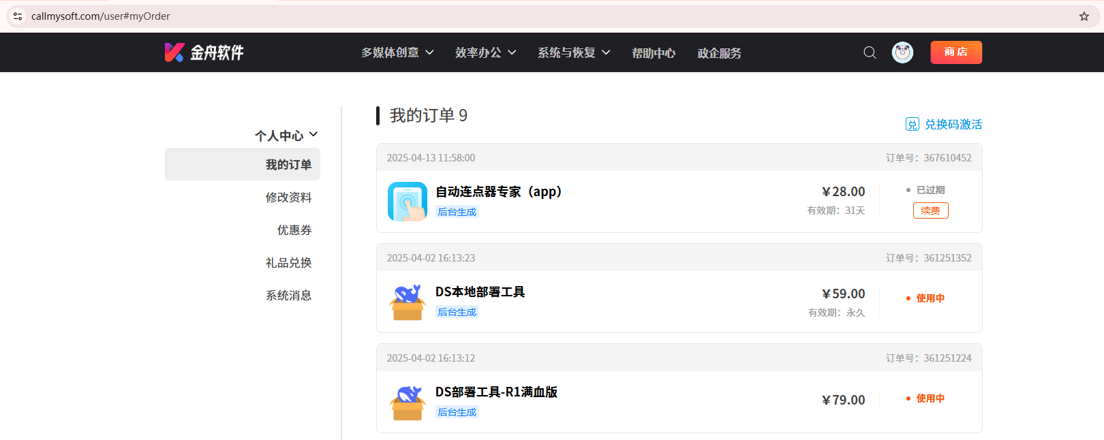View 系统消息 in the sidebar

pos(288,295)
